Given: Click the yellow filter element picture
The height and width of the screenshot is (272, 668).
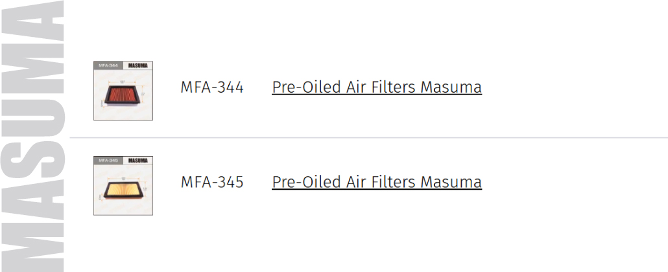Looking at the screenshot, I should click(123, 190).
